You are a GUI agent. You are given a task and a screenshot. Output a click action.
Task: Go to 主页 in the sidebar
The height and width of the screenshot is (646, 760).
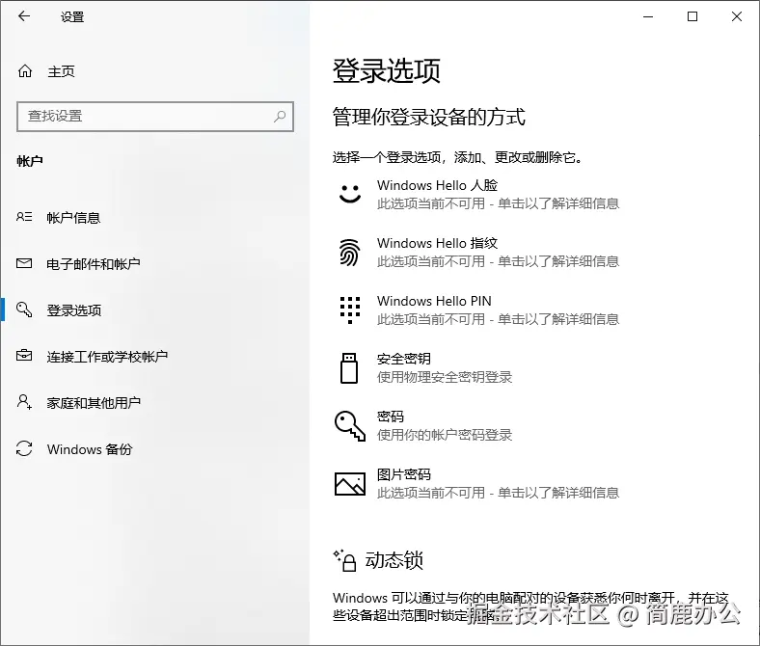click(x=61, y=71)
